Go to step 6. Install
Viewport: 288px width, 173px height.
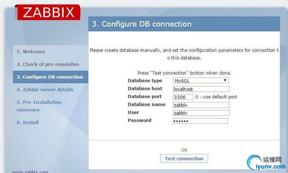(28, 123)
